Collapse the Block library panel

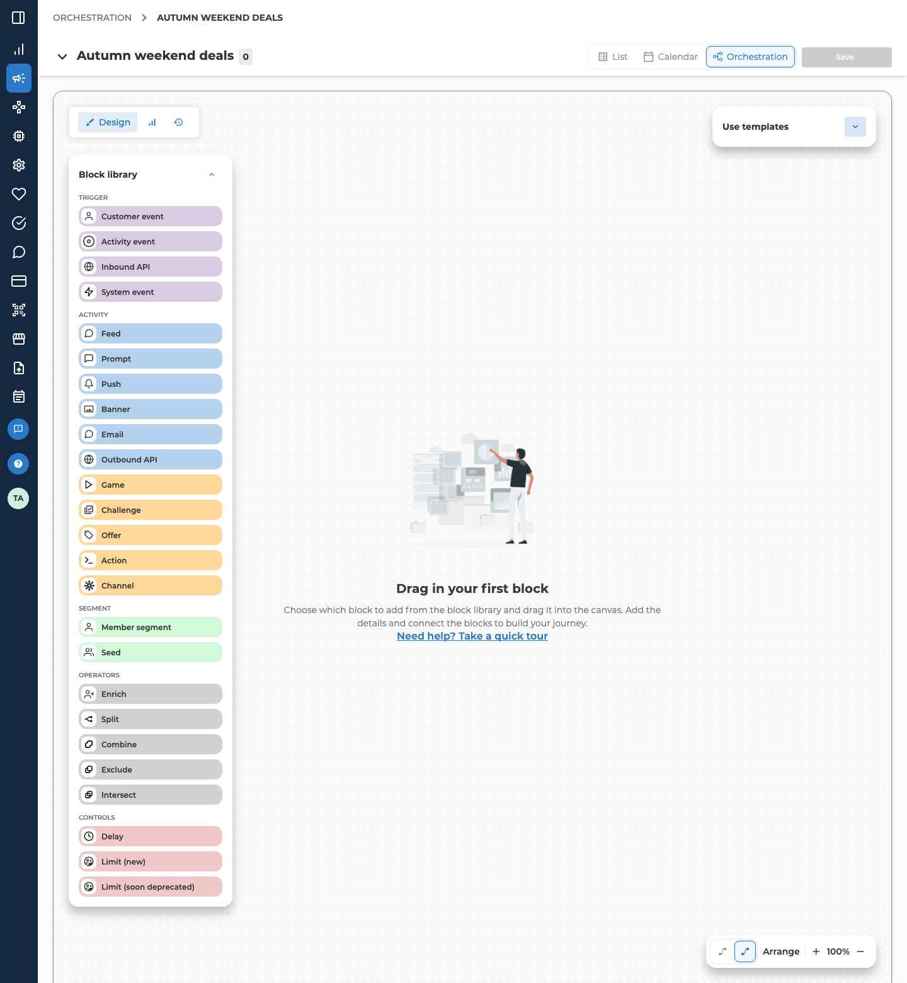pyautogui.click(x=212, y=175)
